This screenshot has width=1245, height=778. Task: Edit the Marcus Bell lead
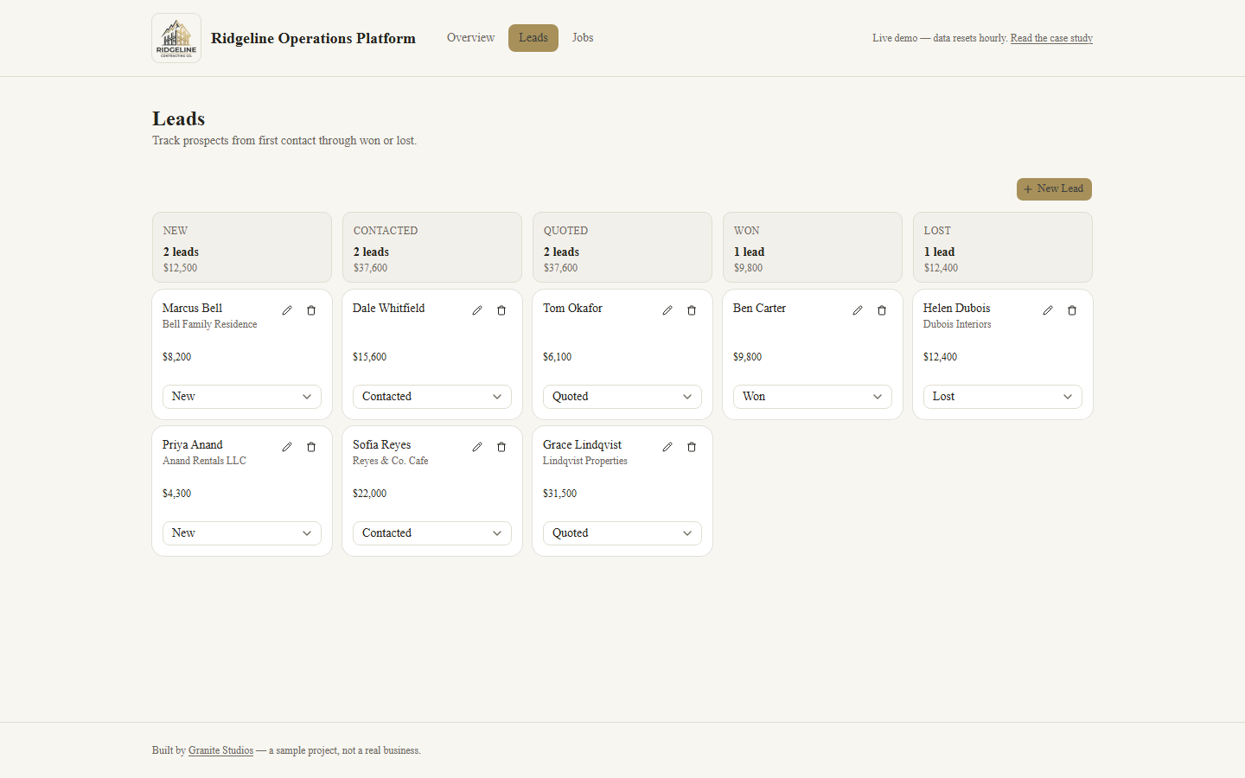pos(287,310)
